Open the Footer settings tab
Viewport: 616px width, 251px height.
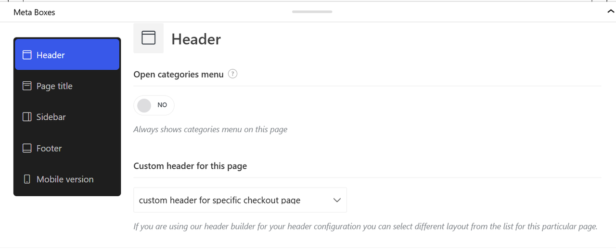click(67, 148)
